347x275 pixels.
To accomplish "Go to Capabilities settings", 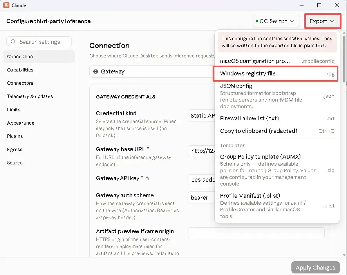I will pyautogui.click(x=39, y=70).
